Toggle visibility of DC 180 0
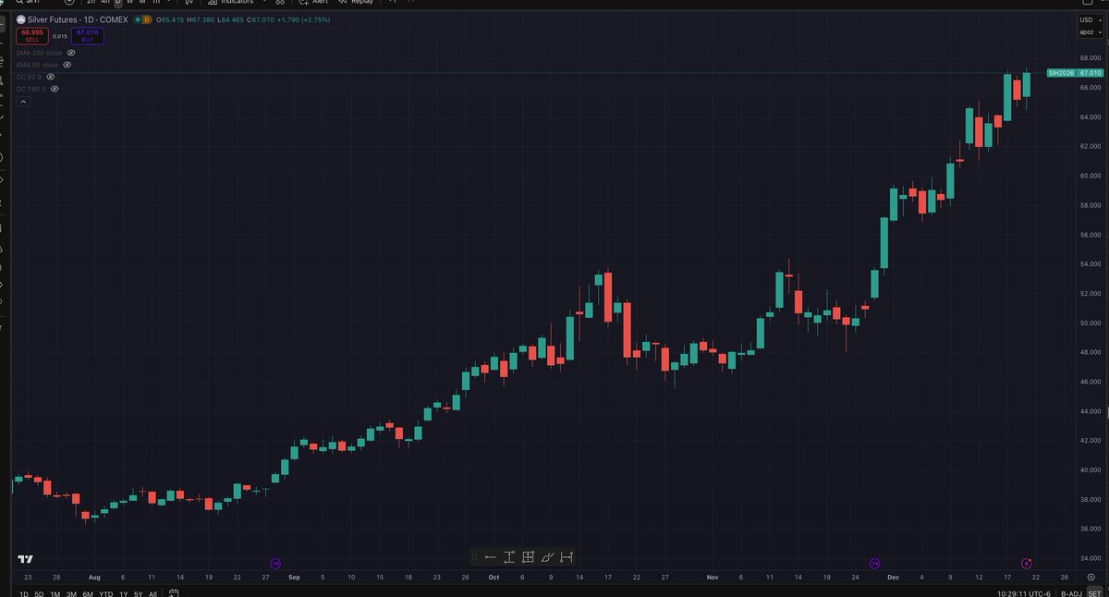Viewport: 1109px width, 597px height. (55, 89)
